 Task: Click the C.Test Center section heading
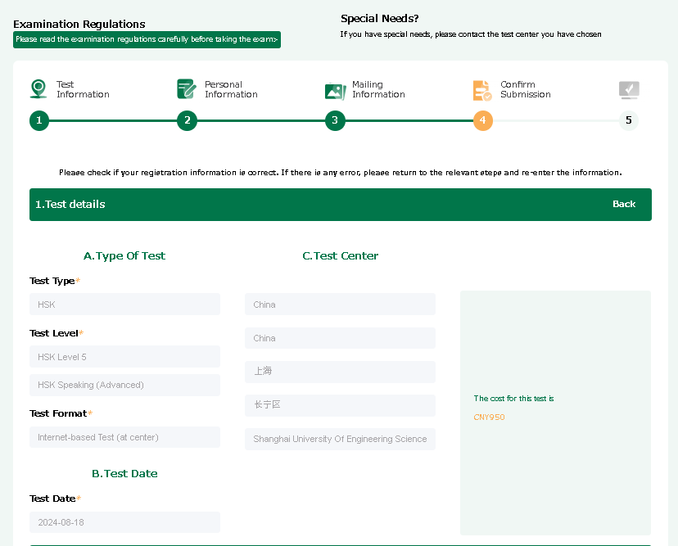coord(341,256)
